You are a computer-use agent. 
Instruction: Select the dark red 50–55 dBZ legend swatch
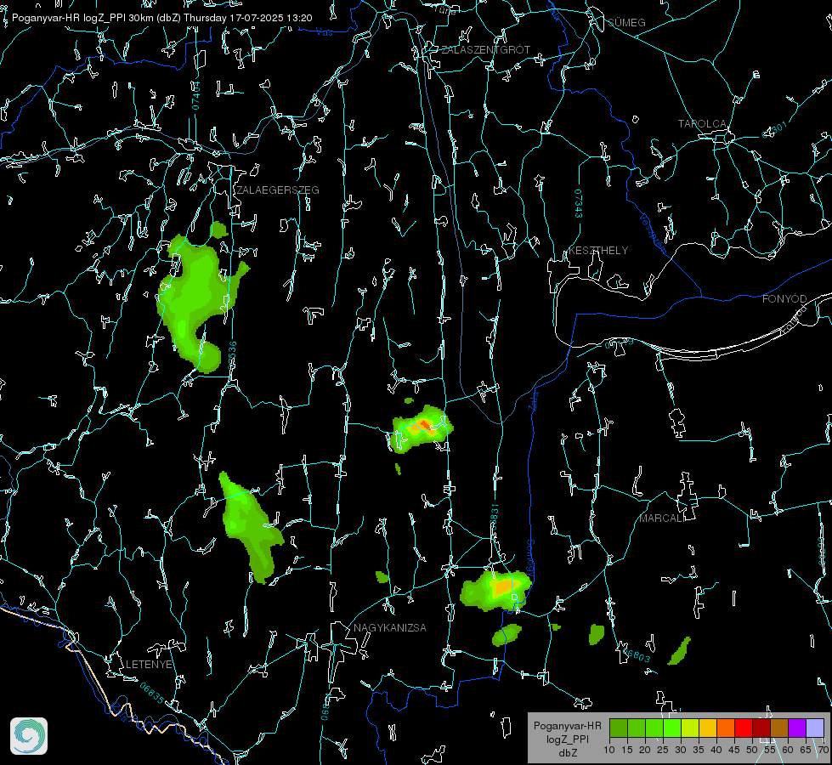761,728
